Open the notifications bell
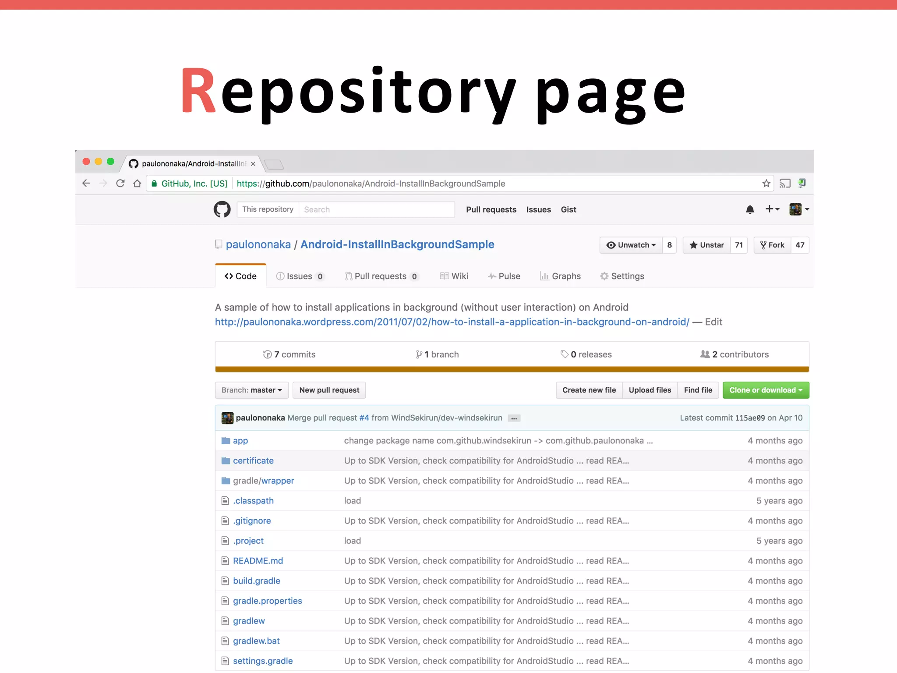The width and height of the screenshot is (897, 673). (x=750, y=209)
